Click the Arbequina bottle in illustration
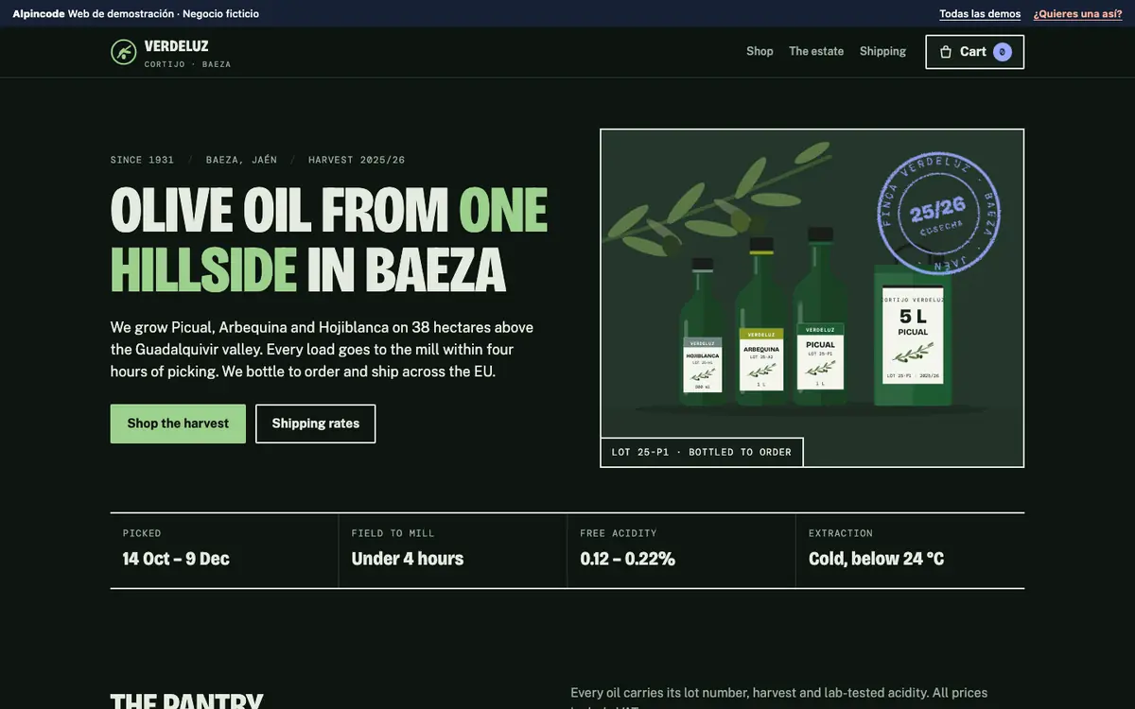Viewport: 1135px width, 709px height. tap(761, 323)
